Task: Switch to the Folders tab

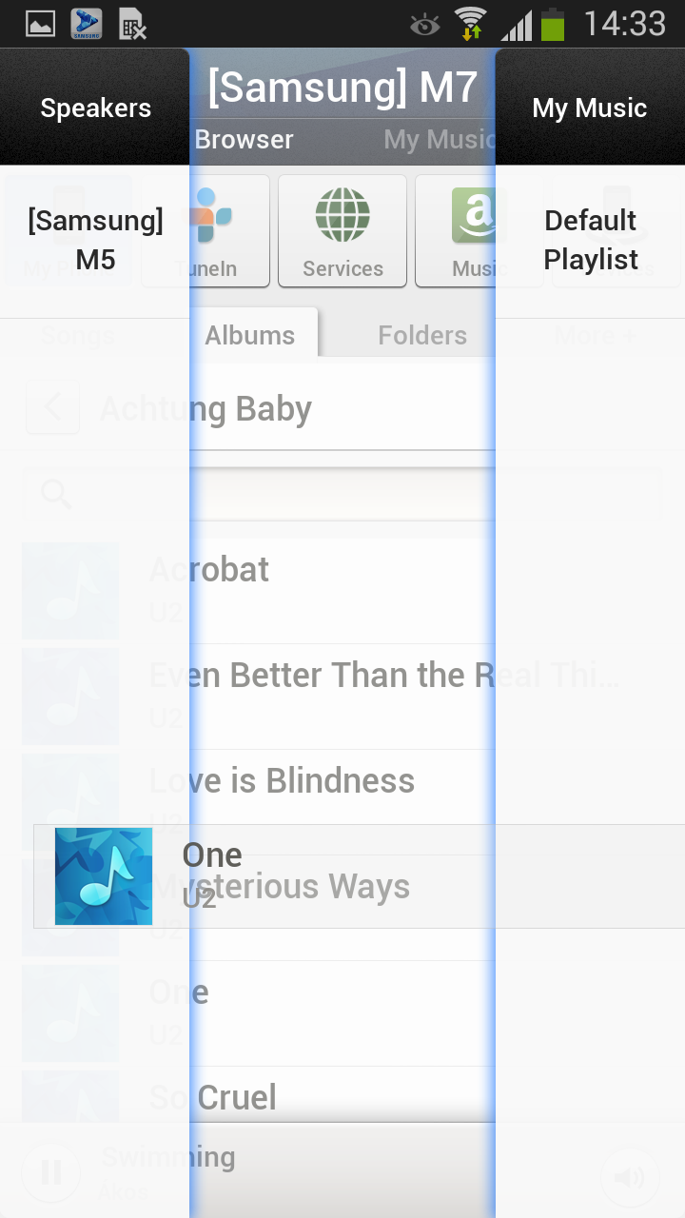Action: point(422,335)
